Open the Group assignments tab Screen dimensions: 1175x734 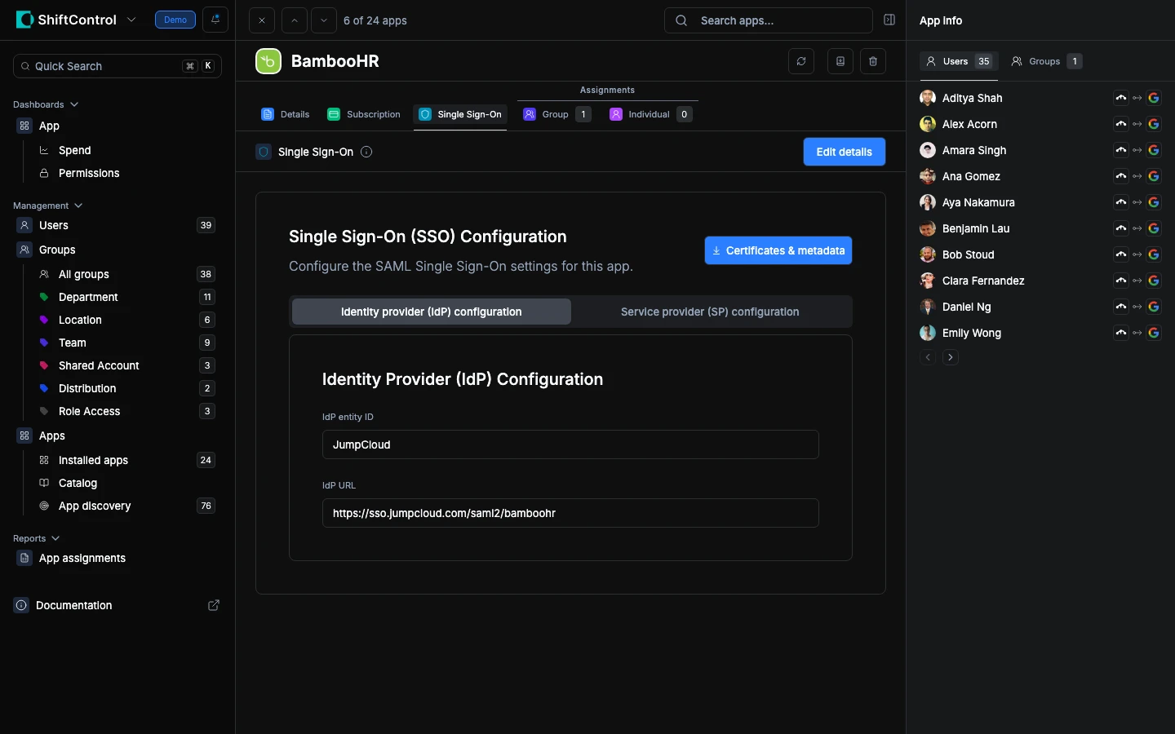click(556, 114)
